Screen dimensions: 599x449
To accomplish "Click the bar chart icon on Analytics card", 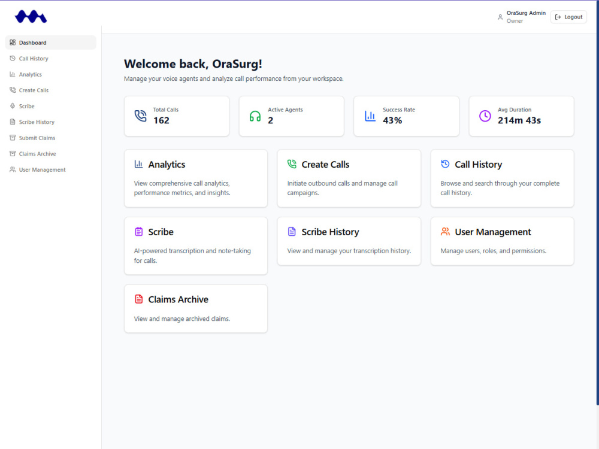I will pyautogui.click(x=139, y=164).
